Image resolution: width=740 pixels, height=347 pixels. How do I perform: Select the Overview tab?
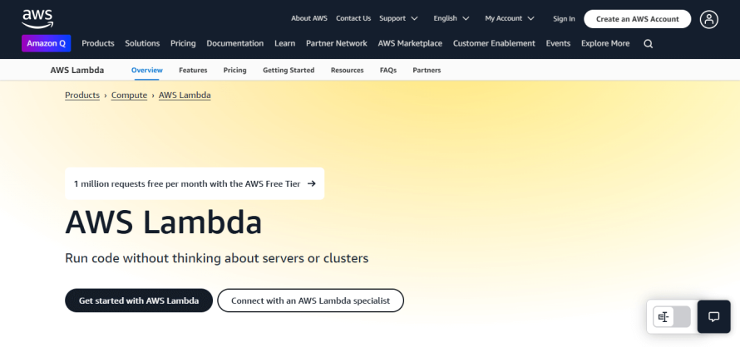point(147,71)
